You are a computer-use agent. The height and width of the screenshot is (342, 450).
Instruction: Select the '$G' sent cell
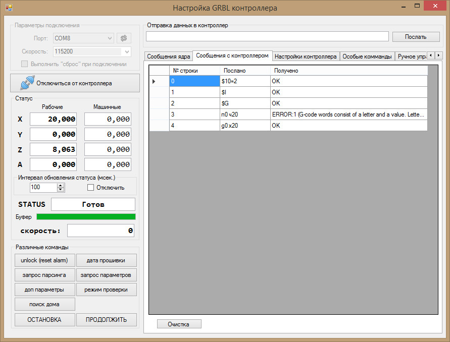point(245,103)
